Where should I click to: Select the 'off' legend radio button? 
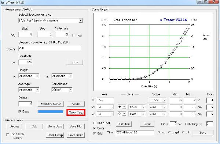click(x=183, y=132)
